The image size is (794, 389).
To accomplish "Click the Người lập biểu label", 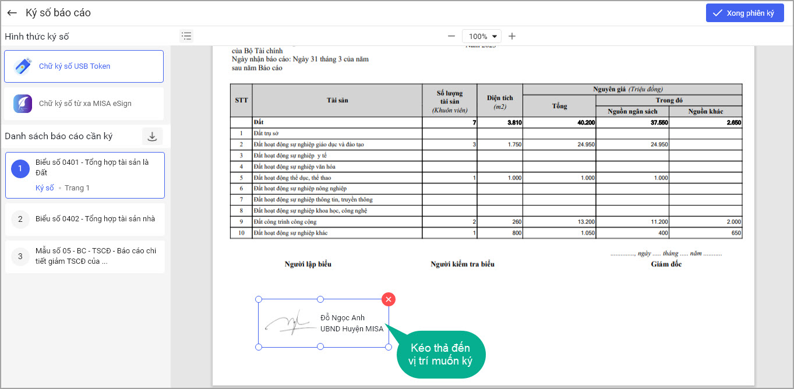I will click(x=308, y=264).
